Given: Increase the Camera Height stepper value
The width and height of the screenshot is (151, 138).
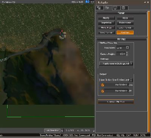Looking at the screenshot, I should 127,53.
